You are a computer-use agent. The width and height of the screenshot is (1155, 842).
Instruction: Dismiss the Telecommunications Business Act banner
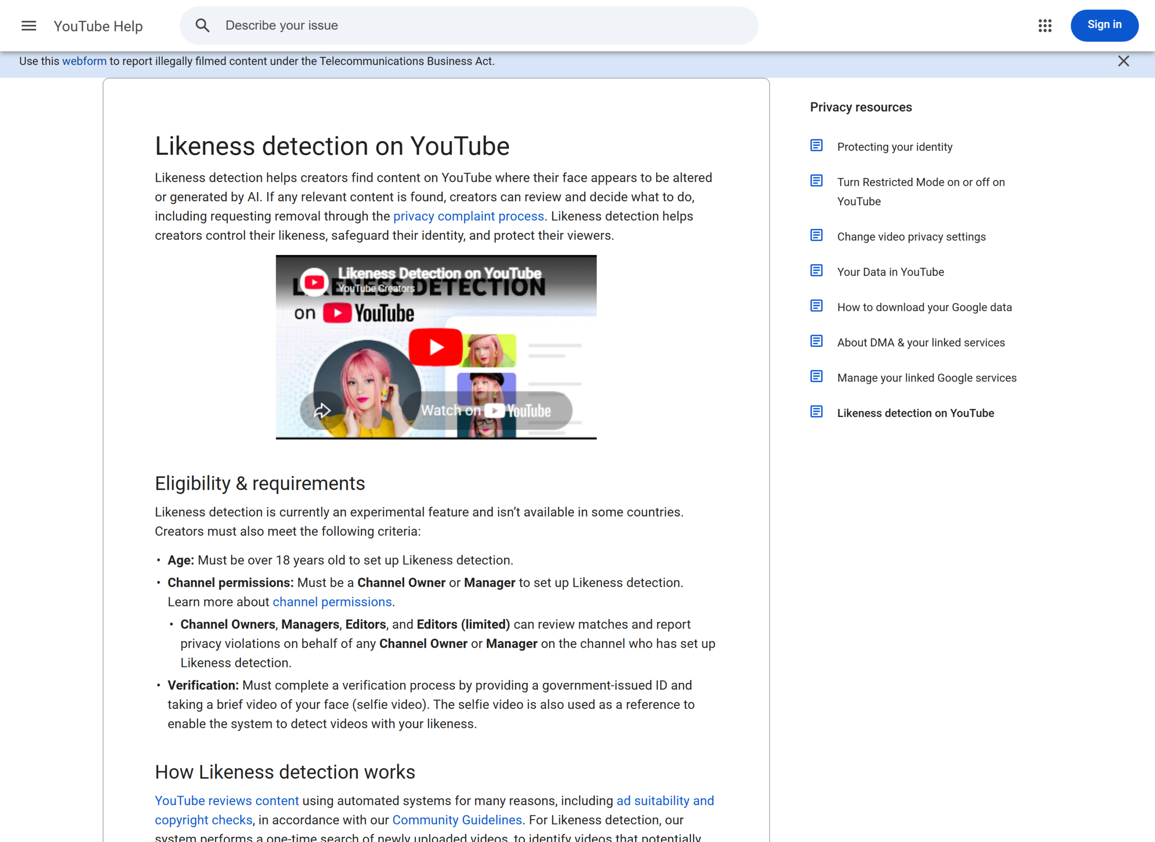[x=1123, y=61]
